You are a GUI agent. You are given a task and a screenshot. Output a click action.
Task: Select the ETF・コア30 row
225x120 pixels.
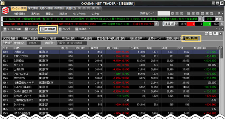(111, 56)
